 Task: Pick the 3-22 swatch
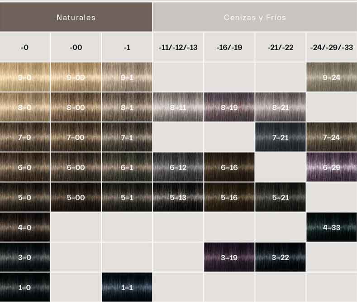point(280,257)
